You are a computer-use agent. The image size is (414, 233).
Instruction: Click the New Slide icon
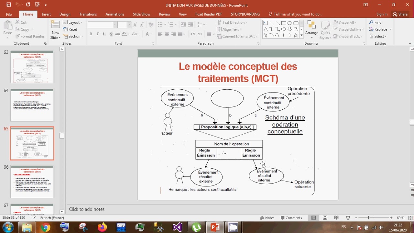point(55,25)
